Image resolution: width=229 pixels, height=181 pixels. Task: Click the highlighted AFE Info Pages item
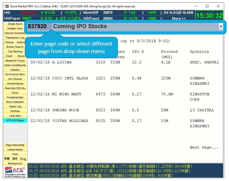point(15,120)
